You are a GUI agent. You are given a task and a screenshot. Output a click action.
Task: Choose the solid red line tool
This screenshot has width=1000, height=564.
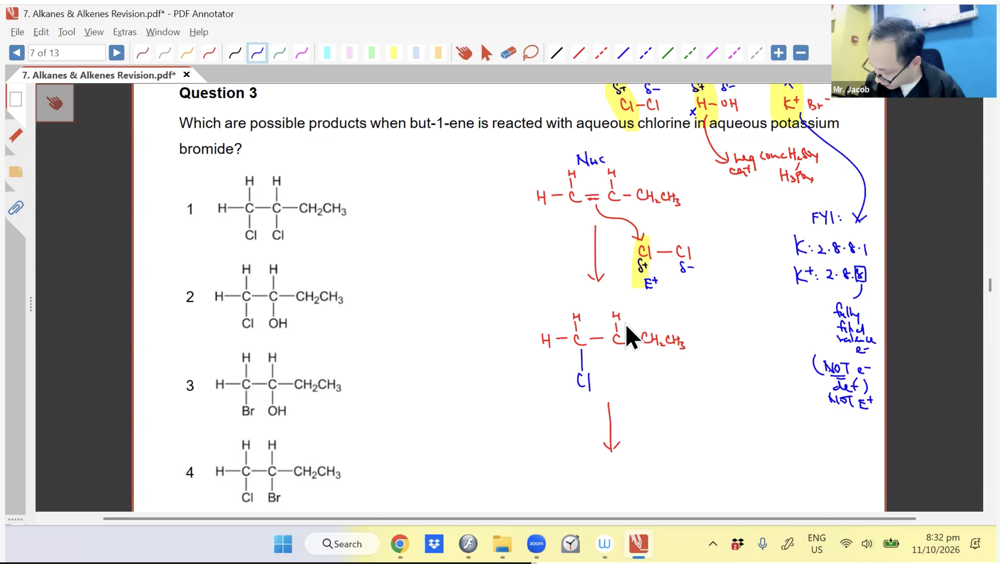(579, 53)
